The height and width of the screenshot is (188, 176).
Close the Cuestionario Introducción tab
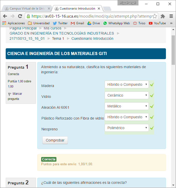click(99, 9)
